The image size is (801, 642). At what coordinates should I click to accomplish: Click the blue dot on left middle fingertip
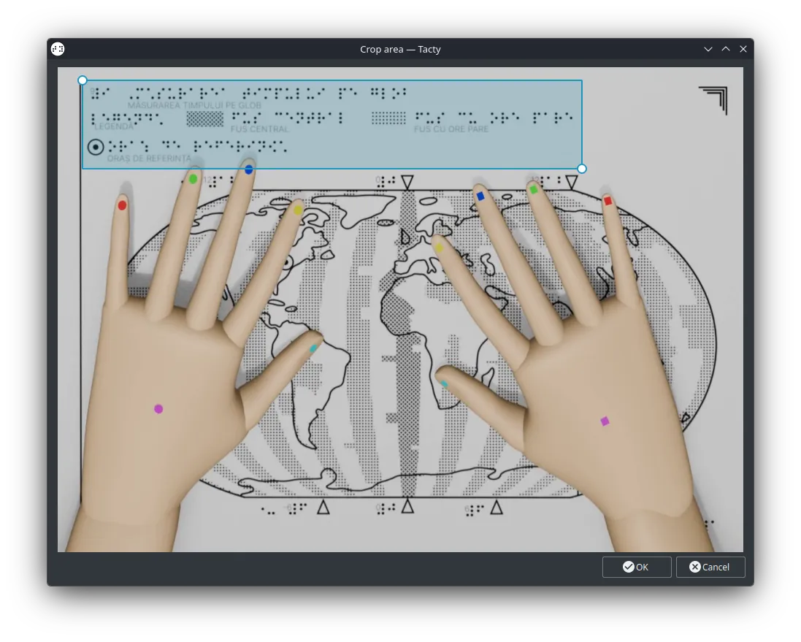click(249, 169)
